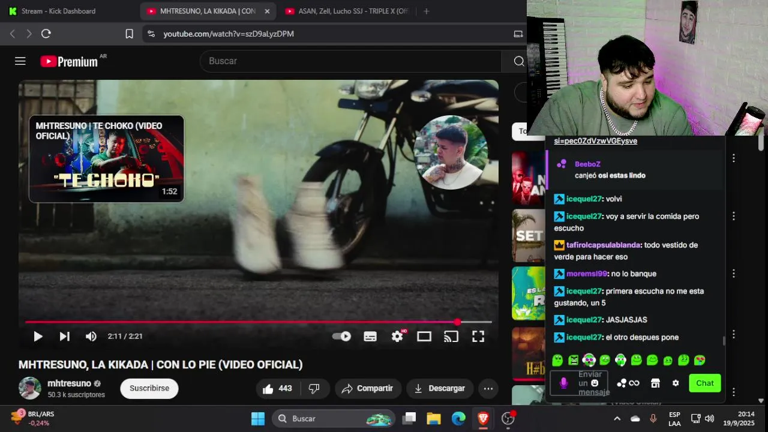Open the Windows Start menu
The width and height of the screenshot is (768, 432).
click(x=258, y=418)
